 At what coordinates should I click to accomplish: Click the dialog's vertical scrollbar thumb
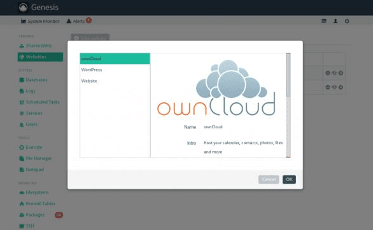tap(288, 74)
